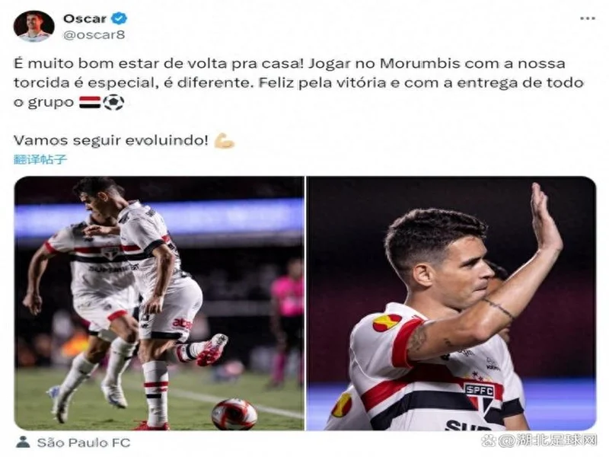This screenshot has width=609, height=457.
Task: Click the match ball in left photo
Action: [x=234, y=414]
